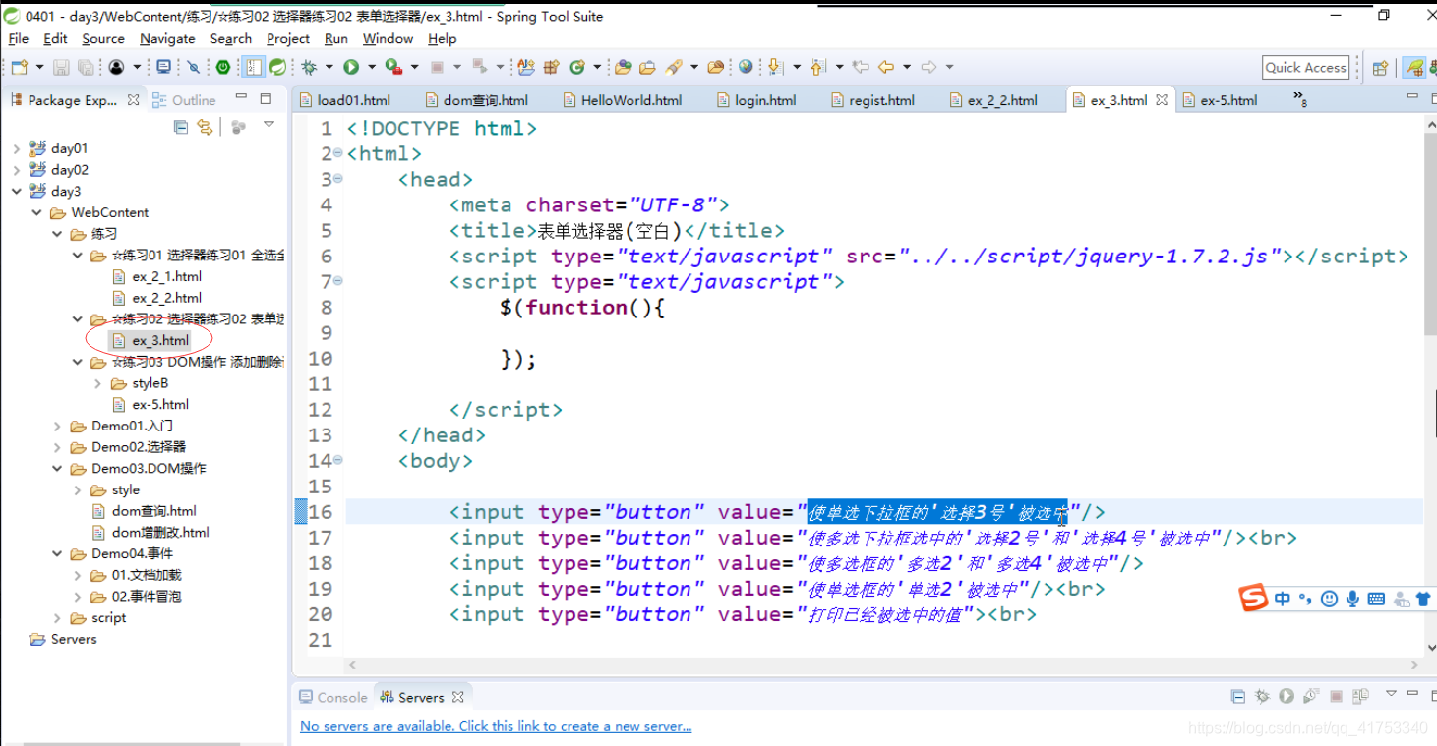Viewport: 1437px width, 746px height.
Task: Click the Open Perspective icon
Action: [x=1380, y=68]
